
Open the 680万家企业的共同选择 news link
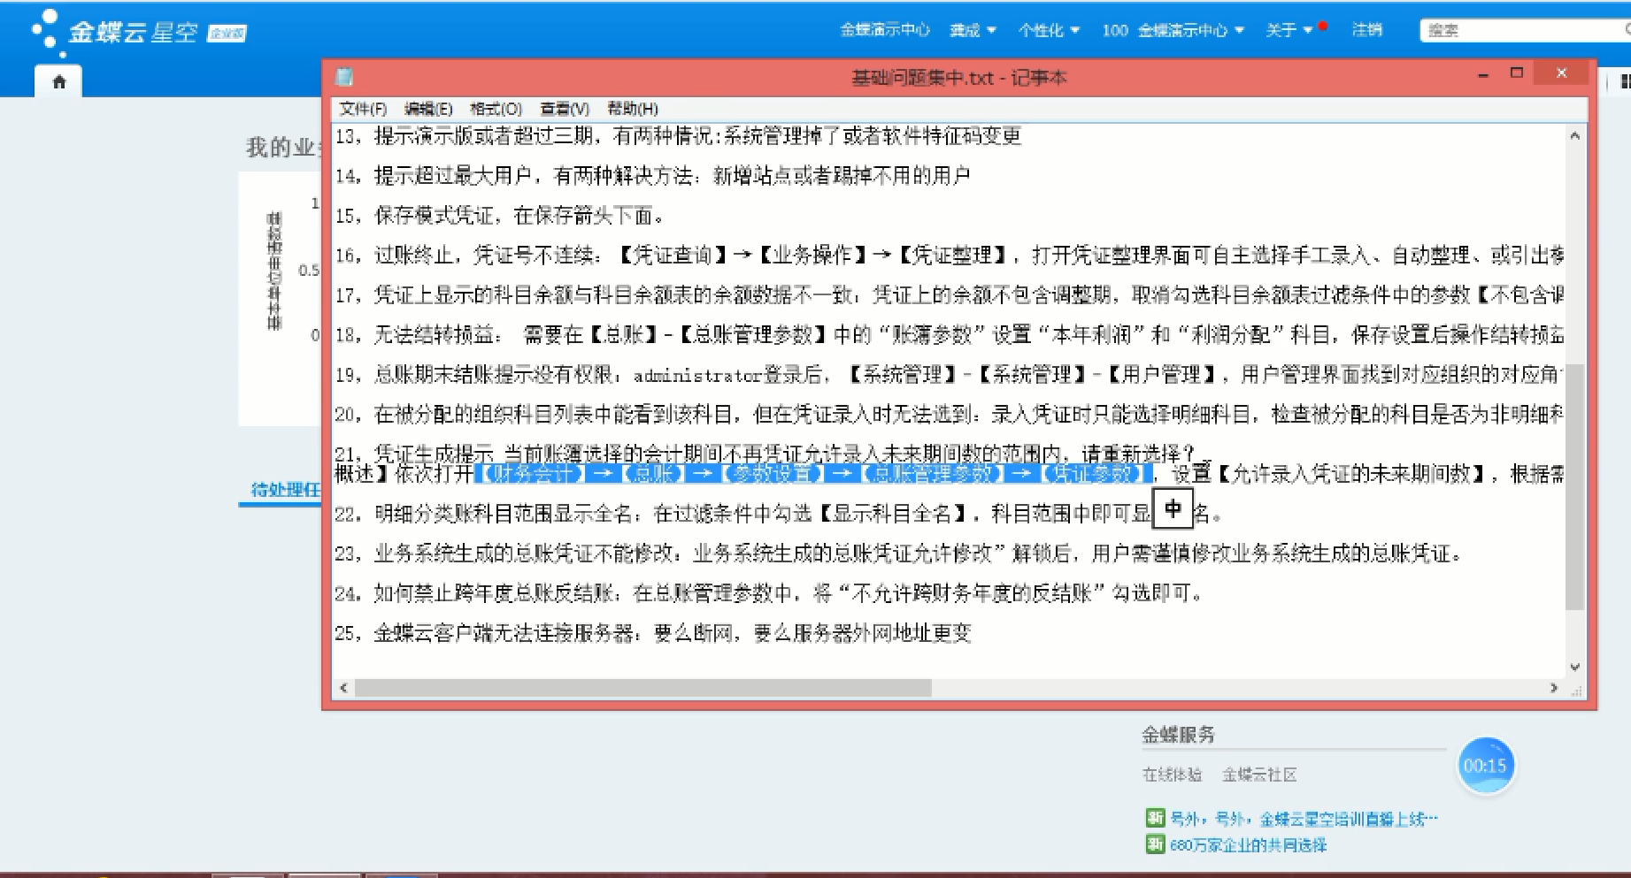coord(1248,845)
